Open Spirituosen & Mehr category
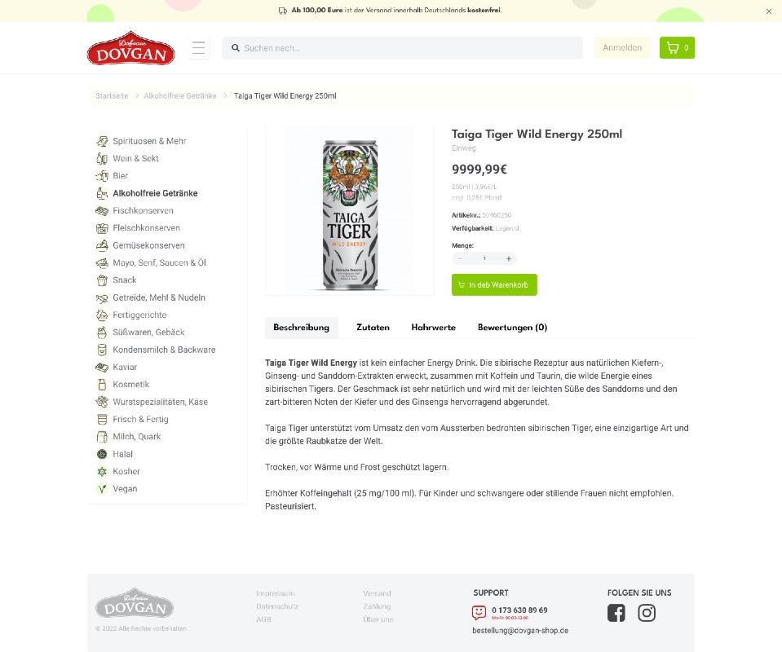Image resolution: width=782 pixels, height=652 pixels. pos(149,141)
